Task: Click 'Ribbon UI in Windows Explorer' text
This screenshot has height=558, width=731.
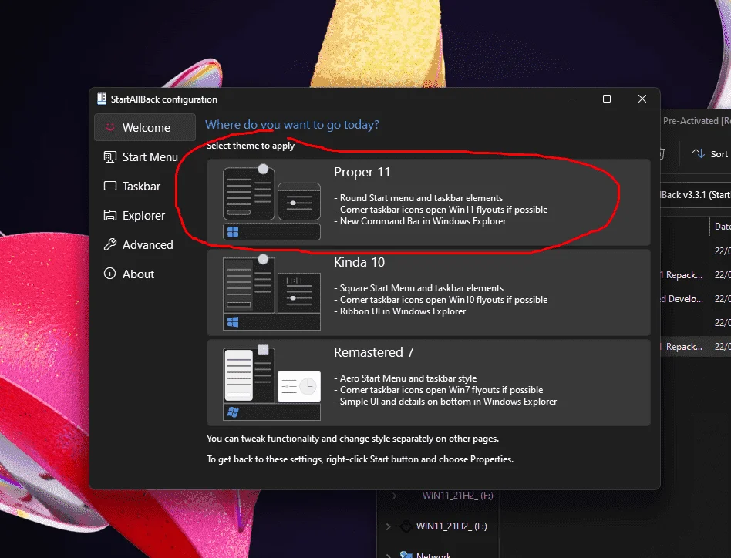Action: (x=403, y=311)
